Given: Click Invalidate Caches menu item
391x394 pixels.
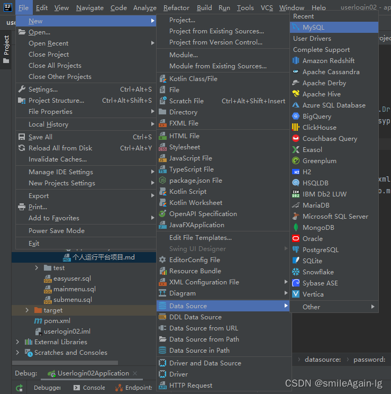Looking at the screenshot, I should (x=86, y=159).
